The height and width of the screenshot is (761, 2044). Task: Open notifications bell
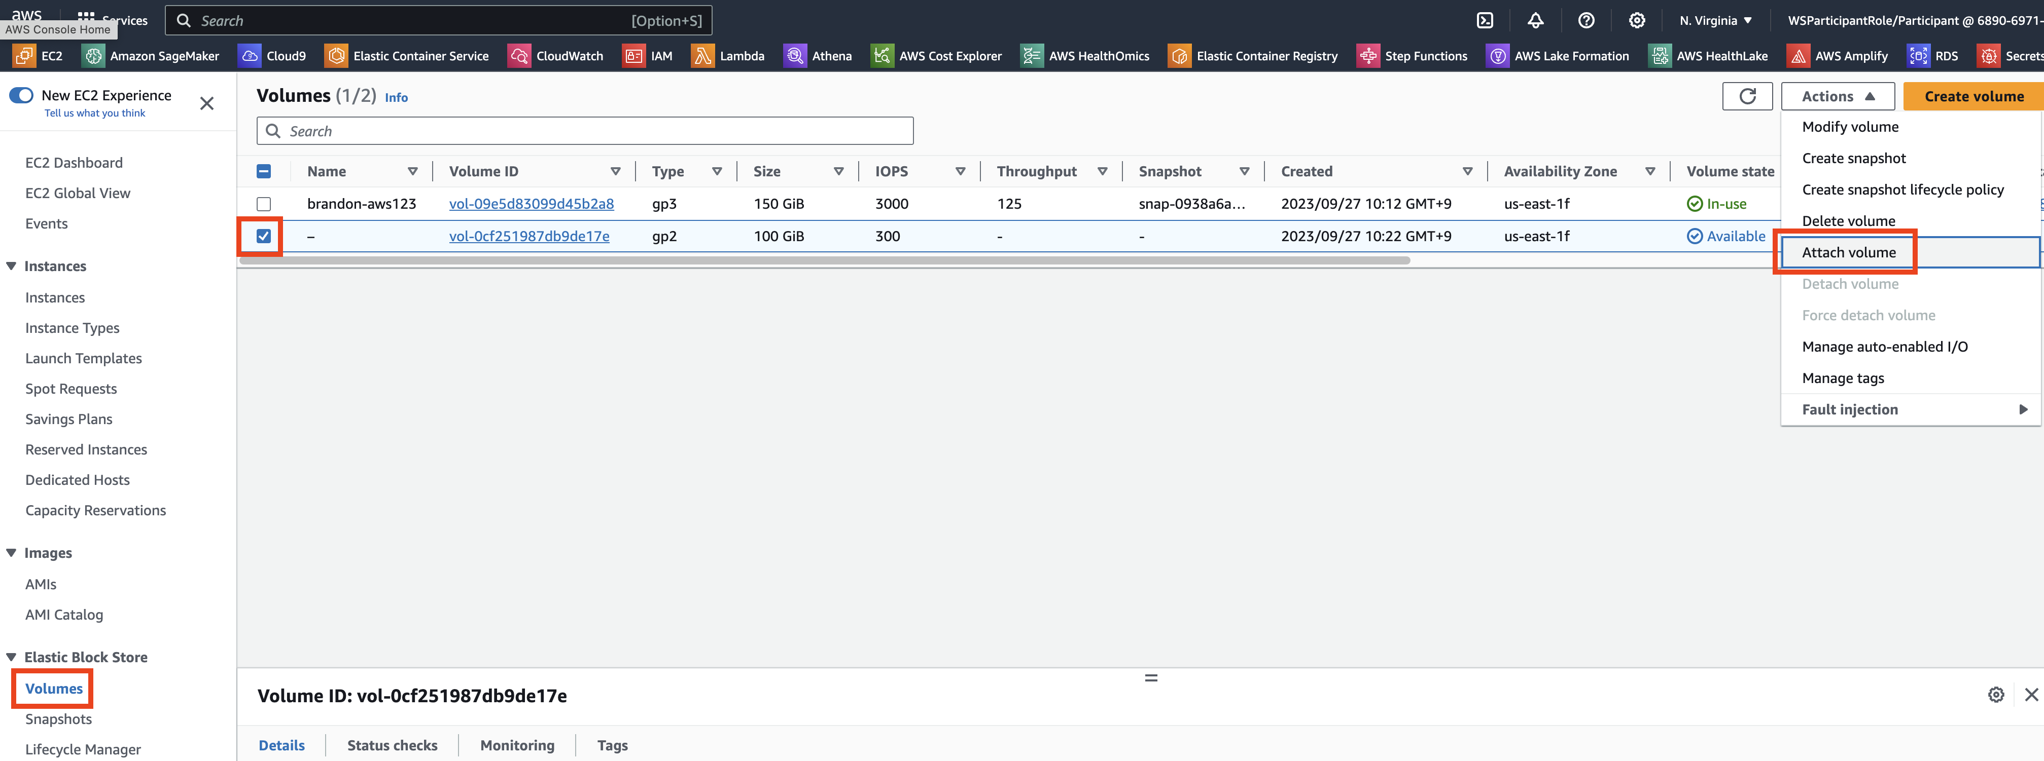pos(1535,21)
